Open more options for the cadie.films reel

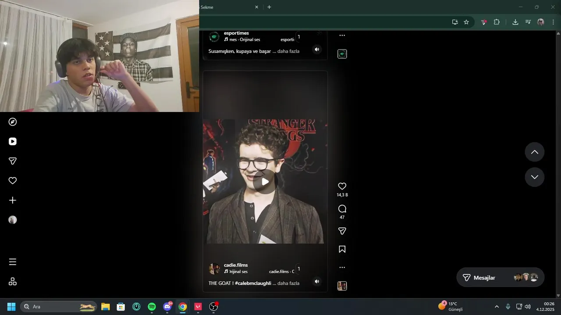(x=342, y=267)
